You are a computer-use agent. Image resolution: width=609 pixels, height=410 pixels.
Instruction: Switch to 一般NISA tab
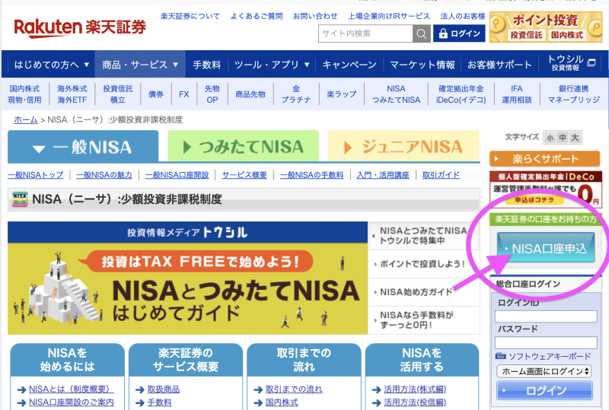[83, 146]
